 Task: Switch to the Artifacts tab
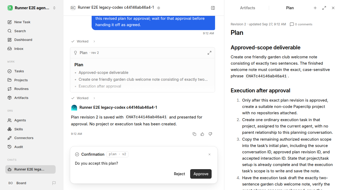tap(248, 8)
